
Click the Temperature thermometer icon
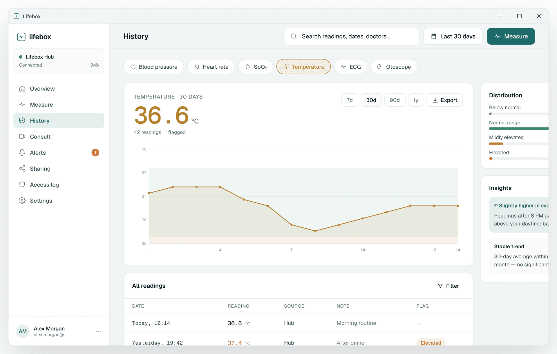(x=286, y=67)
